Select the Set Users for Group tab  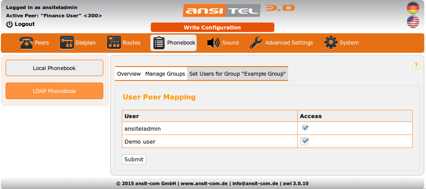tap(237, 74)
